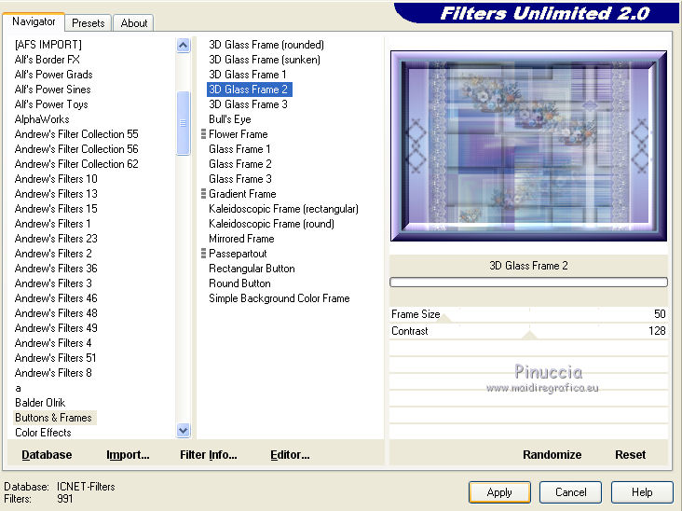Select Andrew's Filter Collection 56
The width and height of the screenshot is (682, 511).
76,149
